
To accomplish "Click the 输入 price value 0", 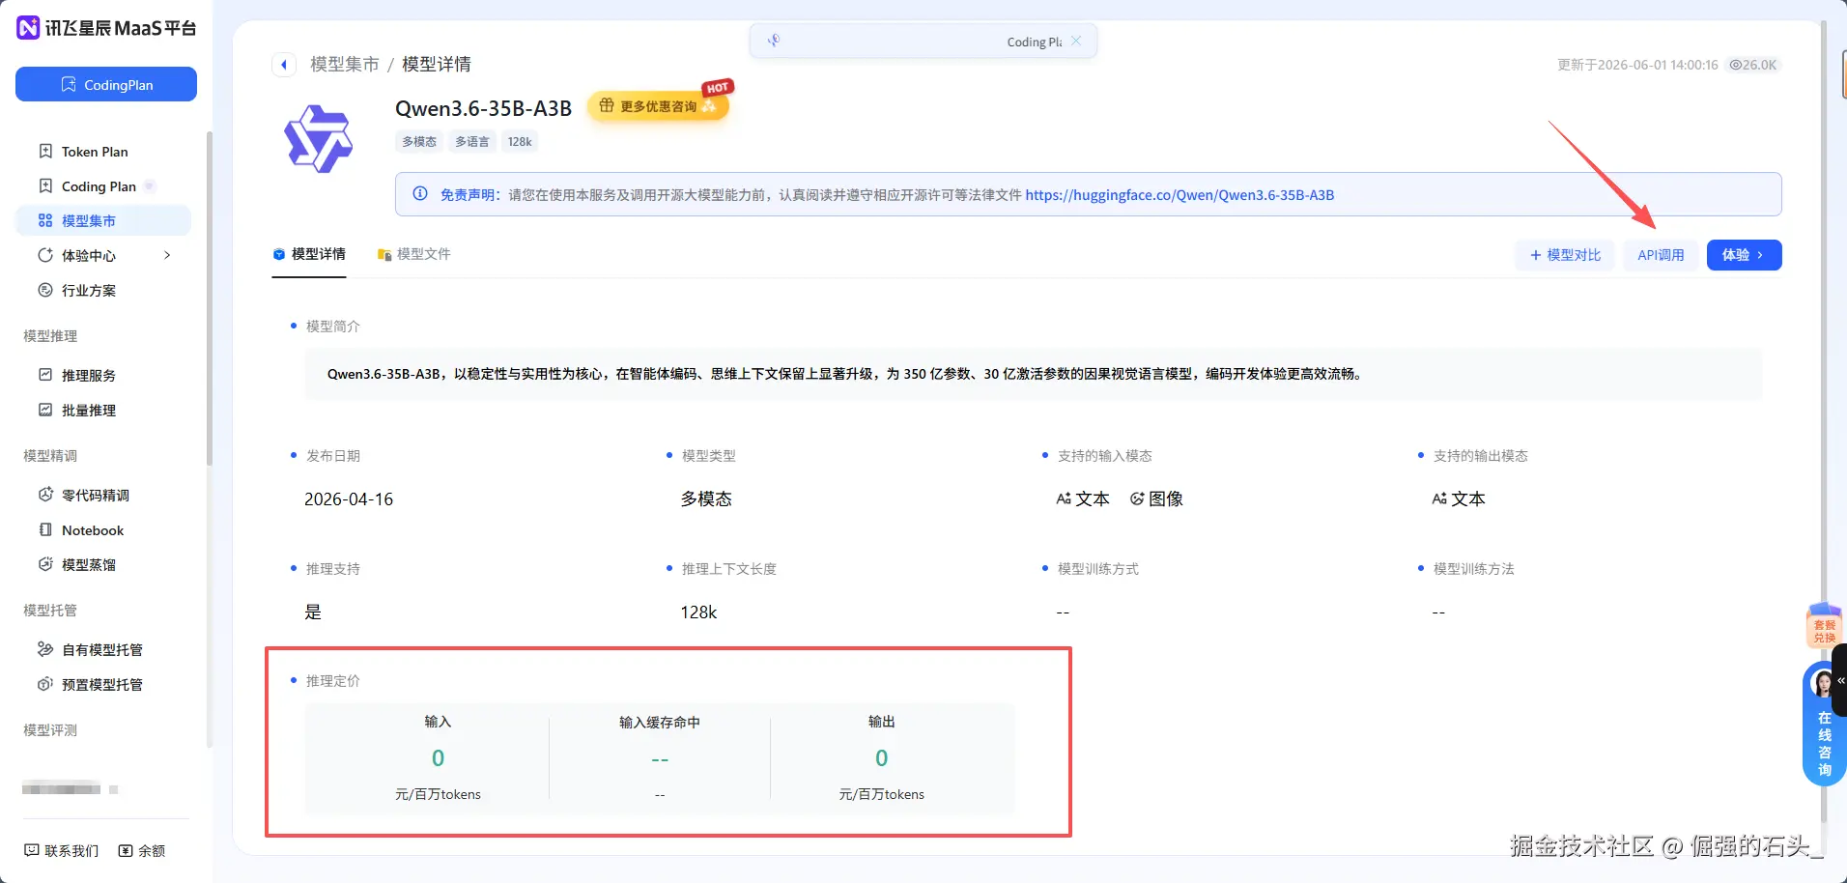I will click(x=438, y=758).
